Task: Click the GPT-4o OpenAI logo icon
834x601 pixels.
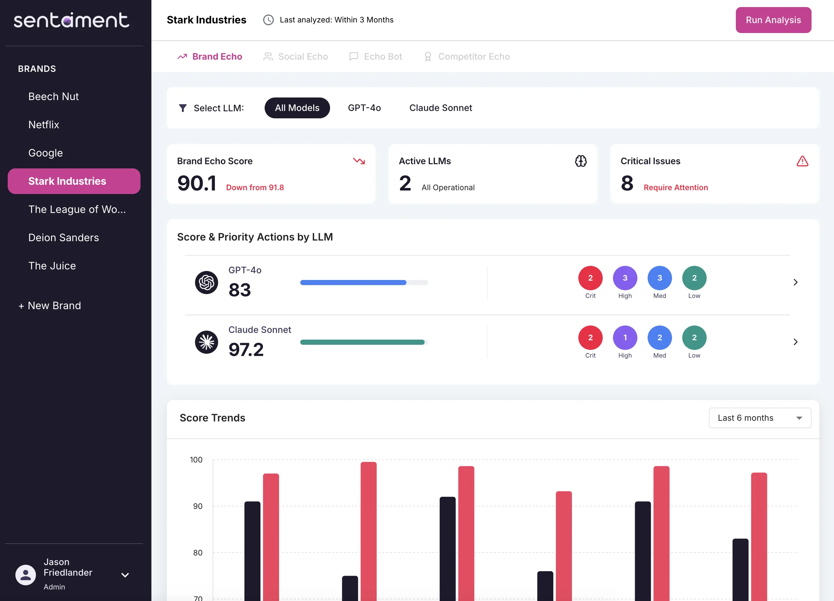Action: [206, 282]
